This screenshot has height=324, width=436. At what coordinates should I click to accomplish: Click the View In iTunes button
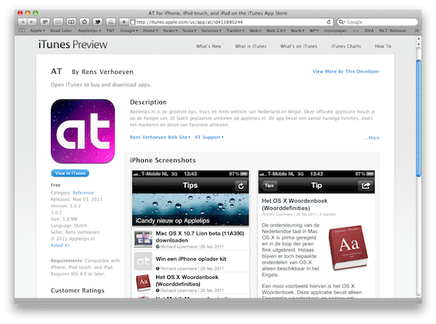click(x=70, y=173)
